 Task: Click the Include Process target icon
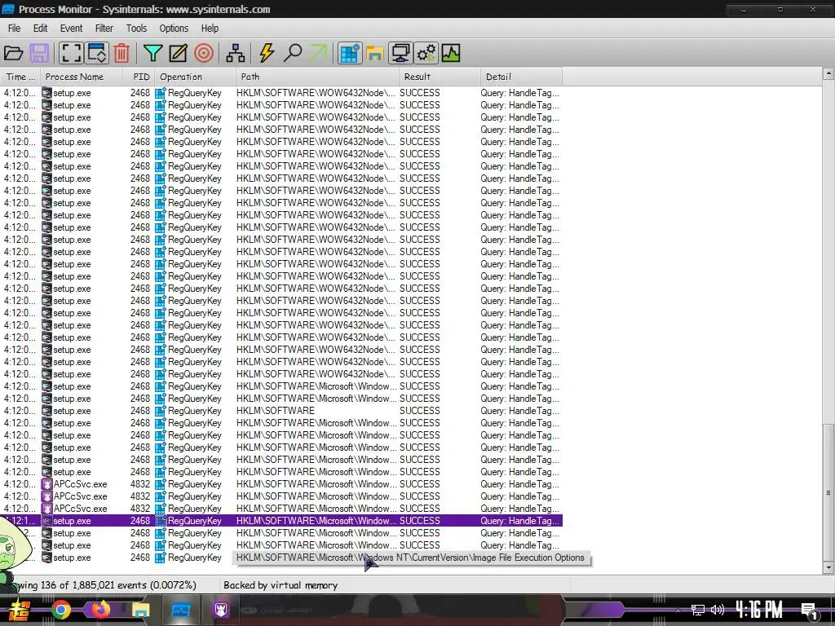pos(204,53)
